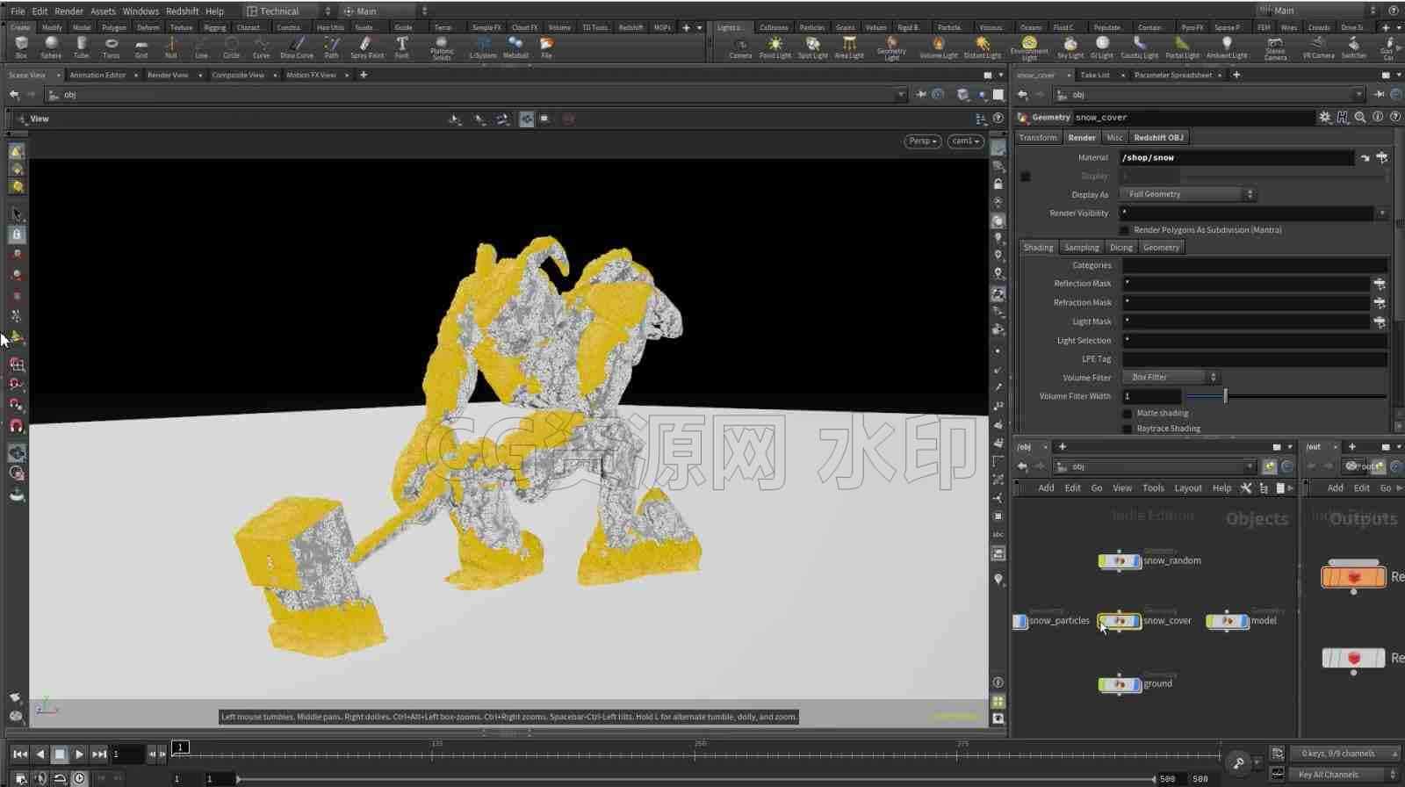Add a Sky Light from shelf
Viewport: 1405px width, 787px height.
pos(1070,47)
